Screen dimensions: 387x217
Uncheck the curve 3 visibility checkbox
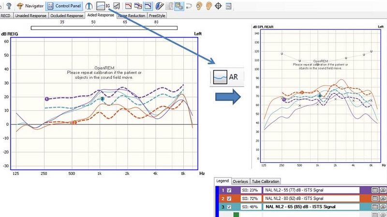[x=229, y=207]
